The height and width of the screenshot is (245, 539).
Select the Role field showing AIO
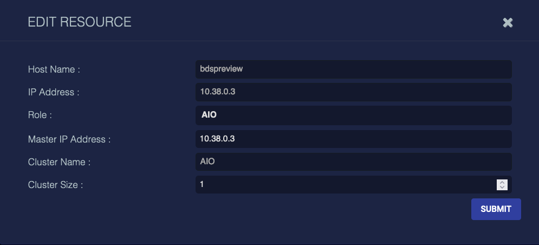click(x=353, y=115)
